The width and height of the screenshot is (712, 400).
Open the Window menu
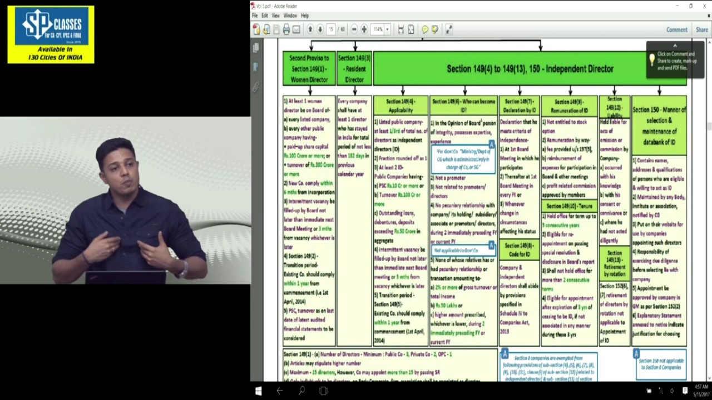[x=290, y=16]
